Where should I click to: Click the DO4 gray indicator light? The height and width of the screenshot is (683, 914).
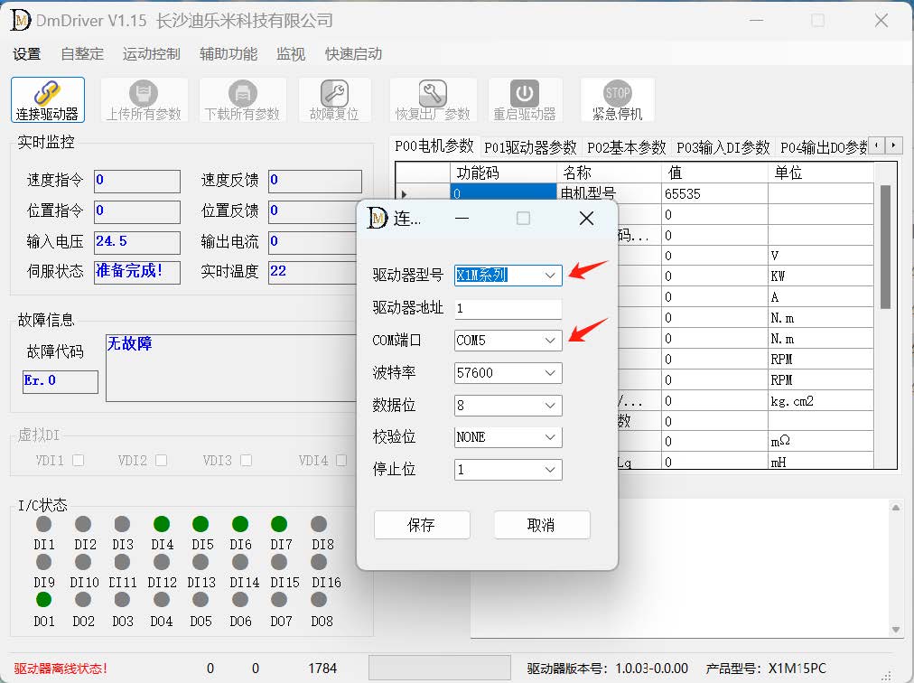[162, 600]
